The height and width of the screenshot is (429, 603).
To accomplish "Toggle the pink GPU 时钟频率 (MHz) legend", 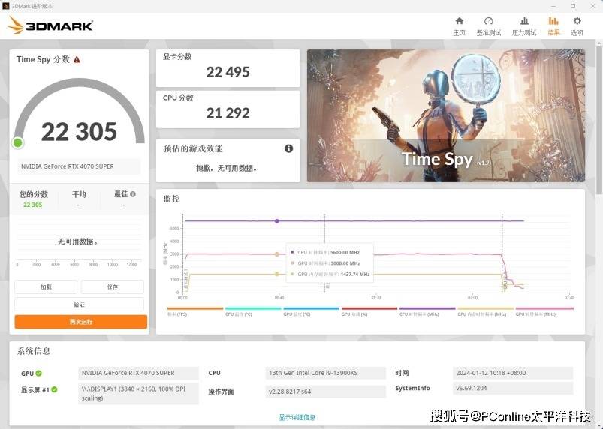I will 544,311.
